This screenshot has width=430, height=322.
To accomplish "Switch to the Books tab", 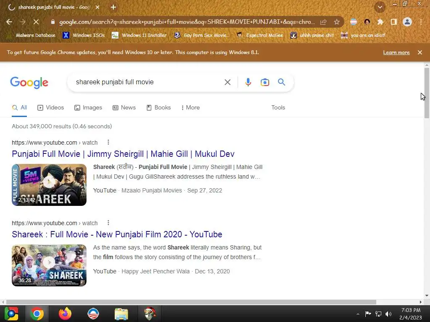I will pyautogui.click(x=158, y=108).
